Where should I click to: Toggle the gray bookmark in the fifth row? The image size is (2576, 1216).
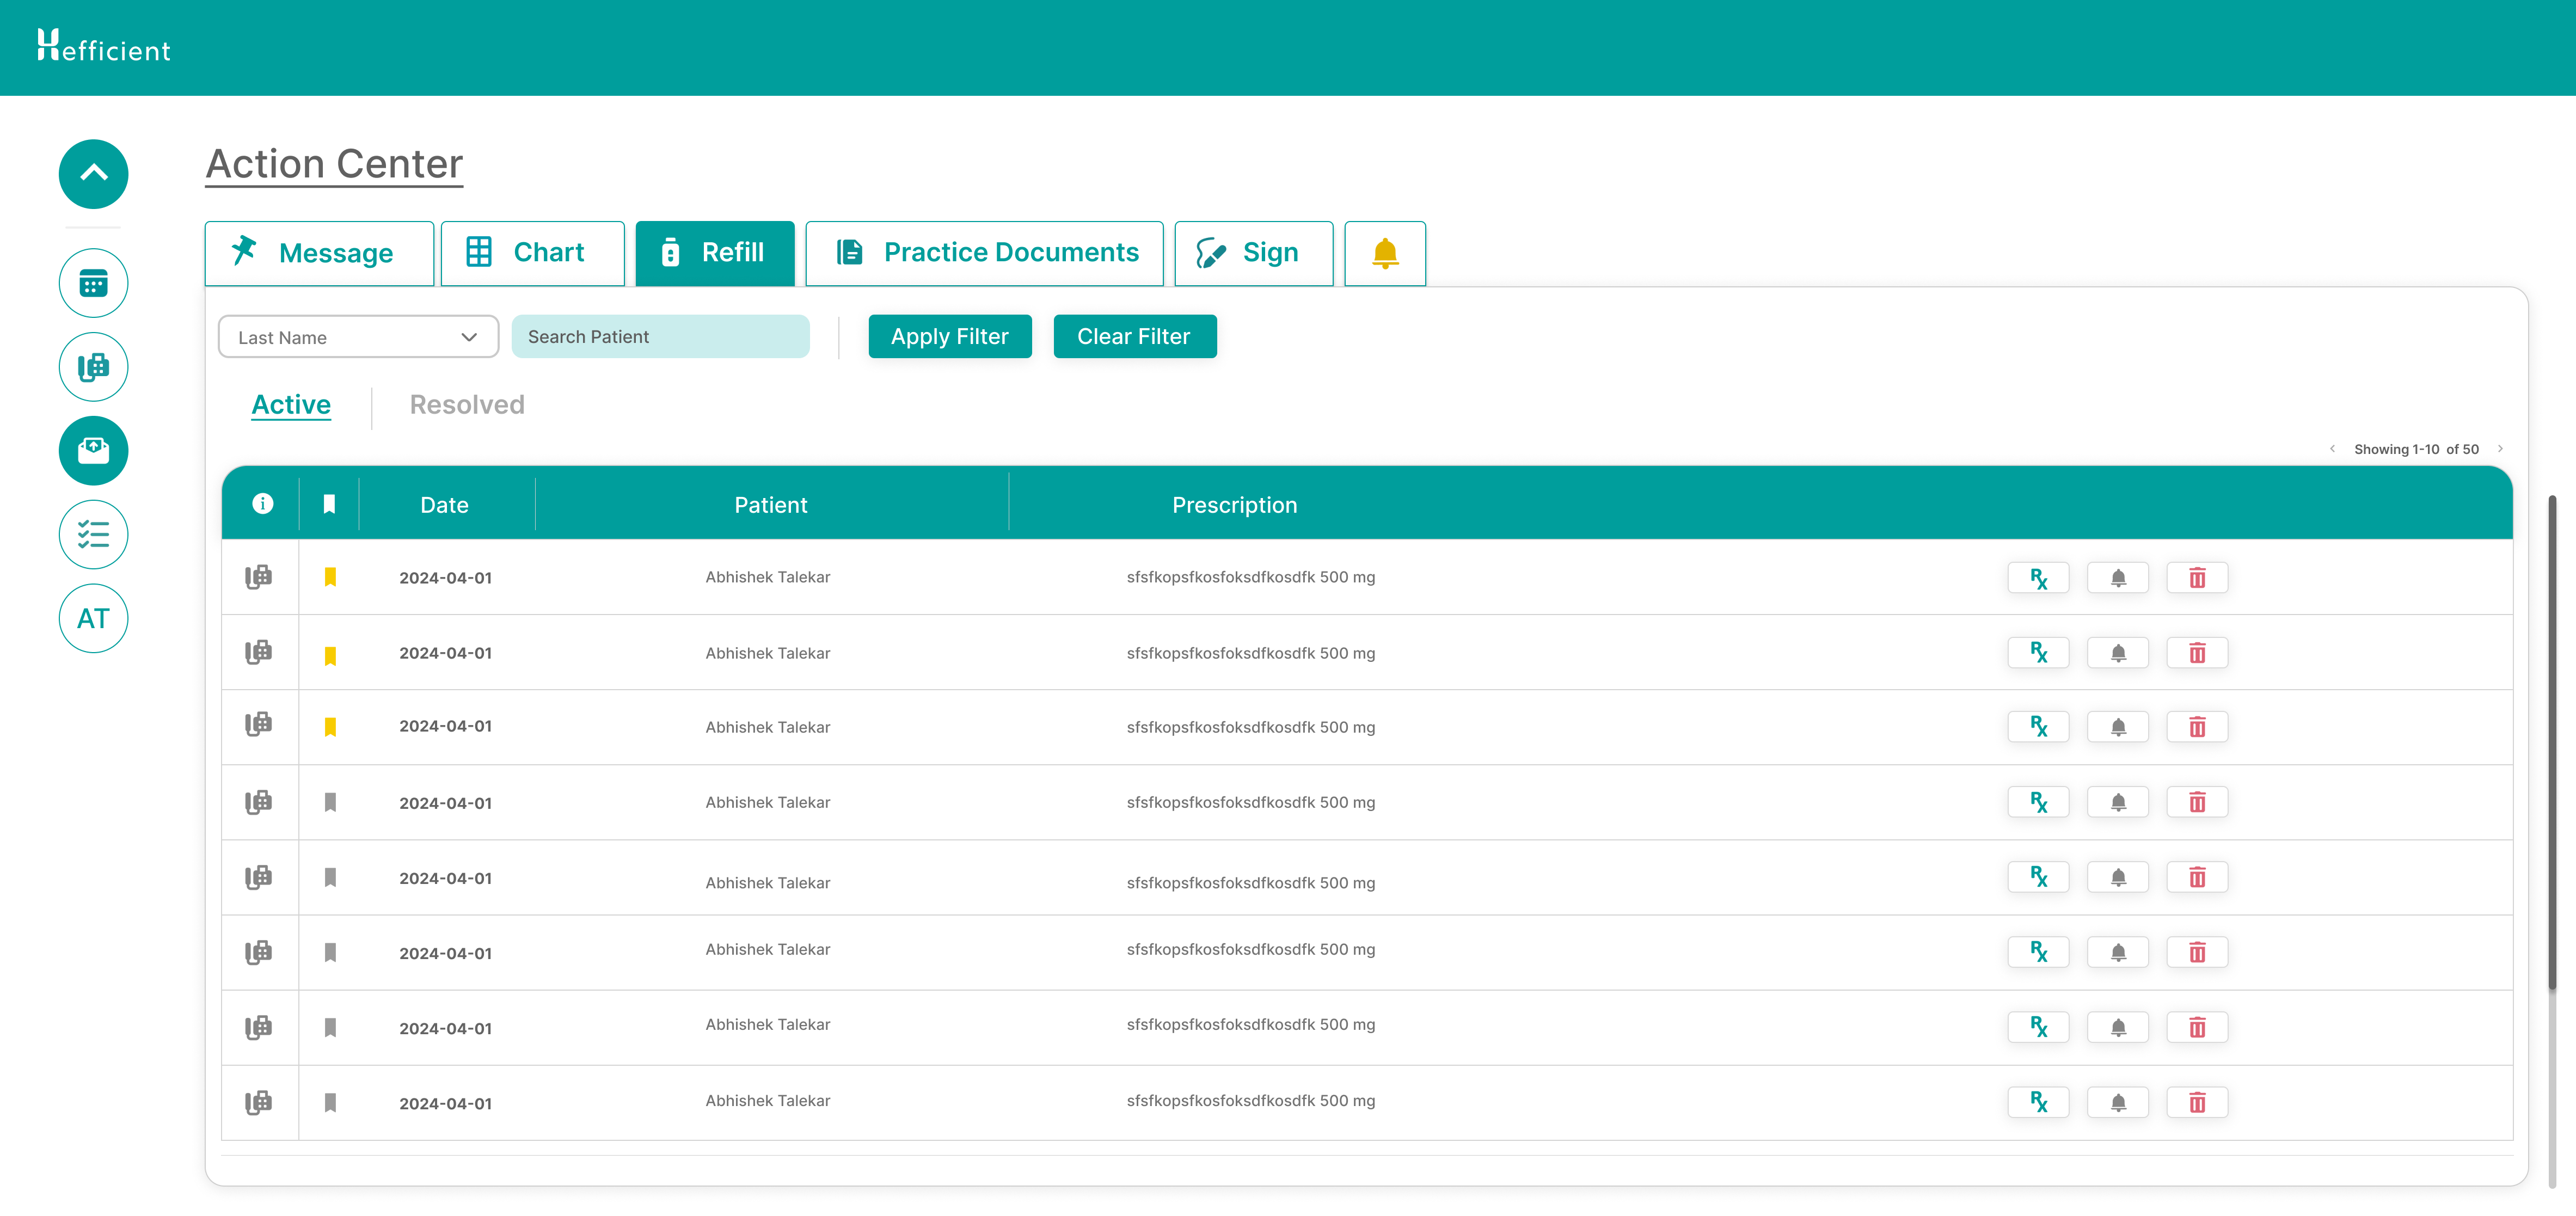330,877
